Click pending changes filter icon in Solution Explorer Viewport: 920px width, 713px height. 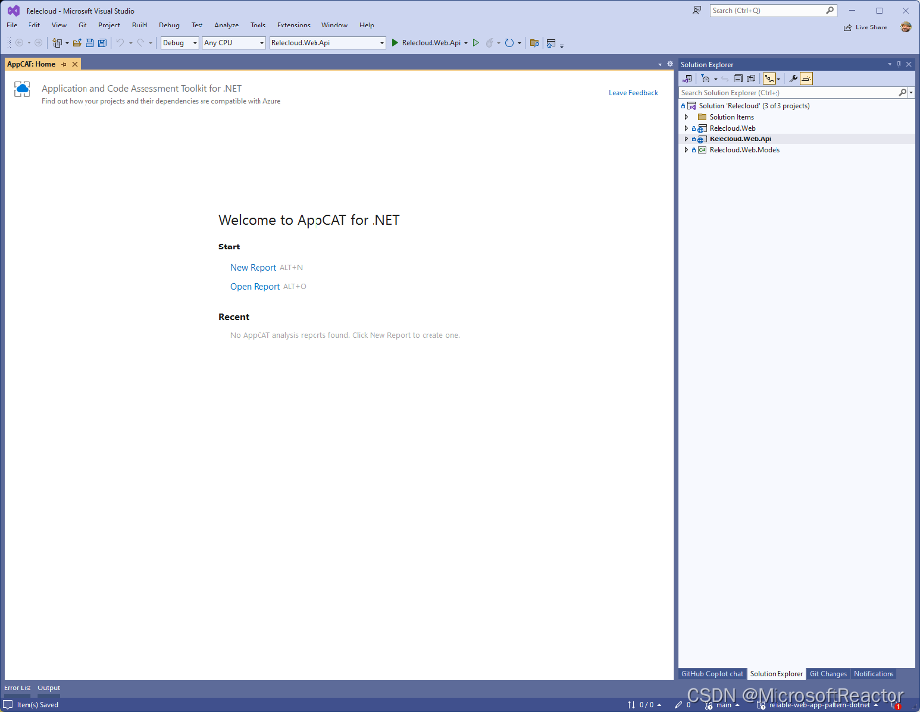(x=706, y=79)
